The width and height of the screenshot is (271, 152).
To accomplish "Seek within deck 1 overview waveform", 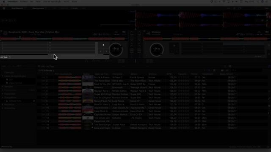I will (x=63, y=39).
